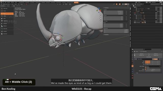This screenshot has height=91, width=163.
Task: Select the Select Box tool
Action: pyautogui.click(x=7, y=8)
